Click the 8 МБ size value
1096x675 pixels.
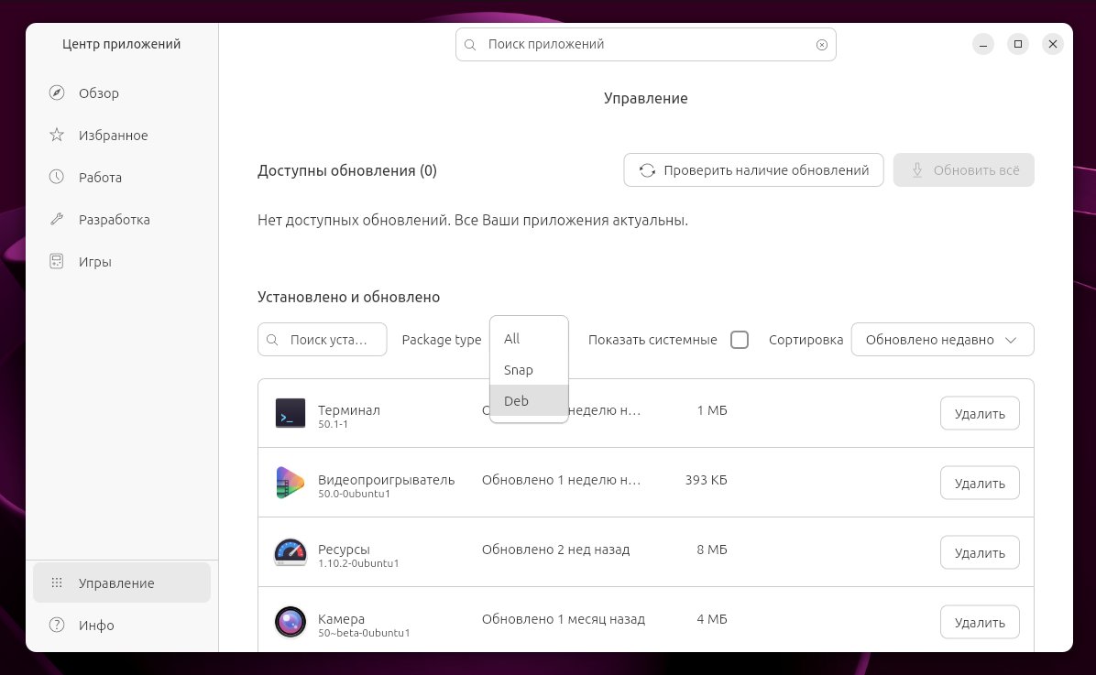point(711,550)
